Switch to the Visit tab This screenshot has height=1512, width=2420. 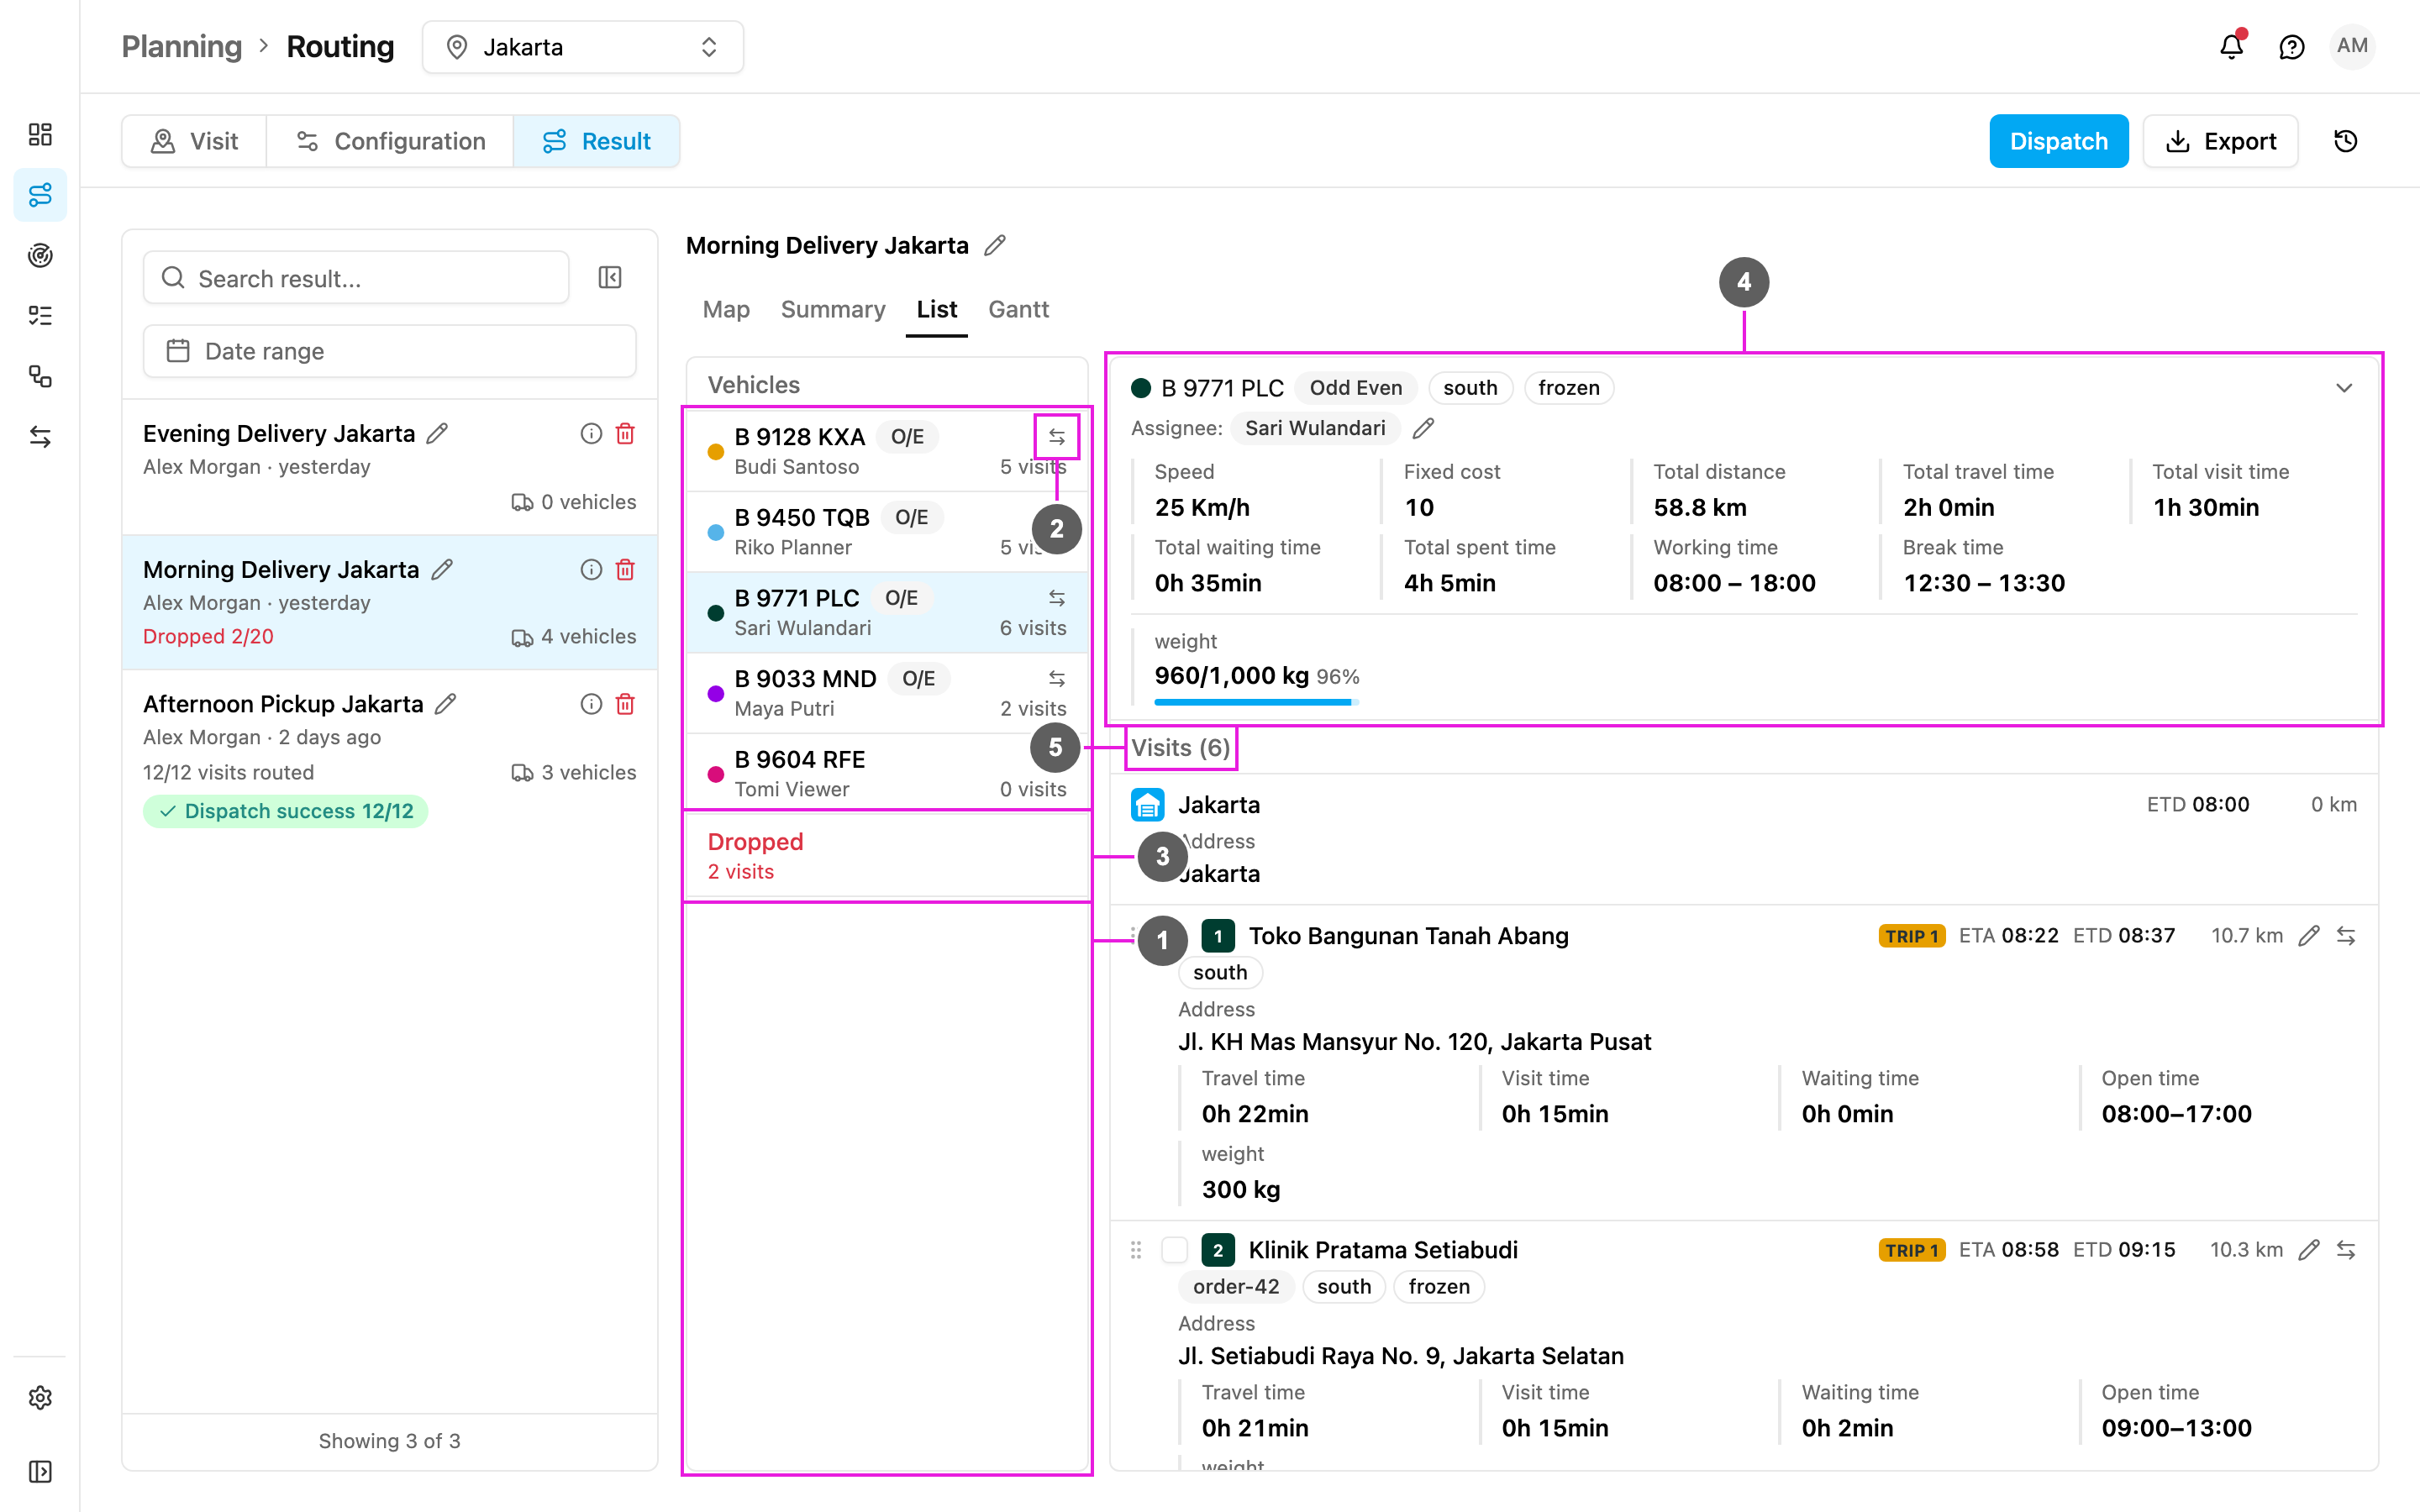tap(195, 141)
